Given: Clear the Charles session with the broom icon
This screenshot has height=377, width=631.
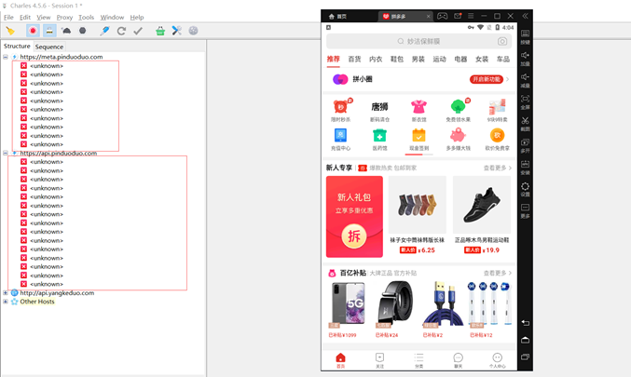Looking at the screenshot, I should tap(10, 31).
